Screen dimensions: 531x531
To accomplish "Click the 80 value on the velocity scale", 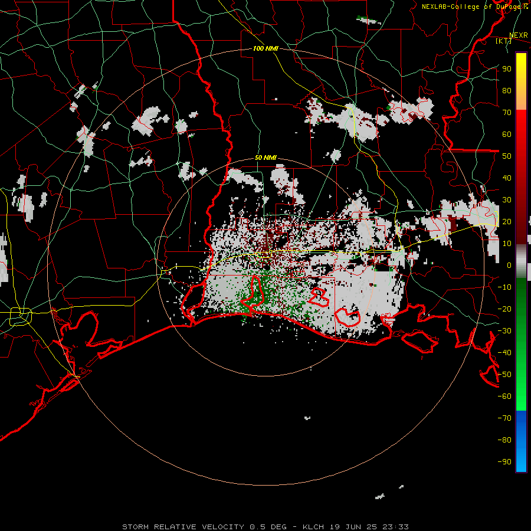I will 507,90.
